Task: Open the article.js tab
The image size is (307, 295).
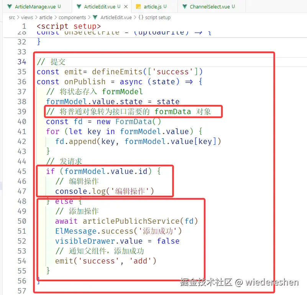Action: click(154, 7)
